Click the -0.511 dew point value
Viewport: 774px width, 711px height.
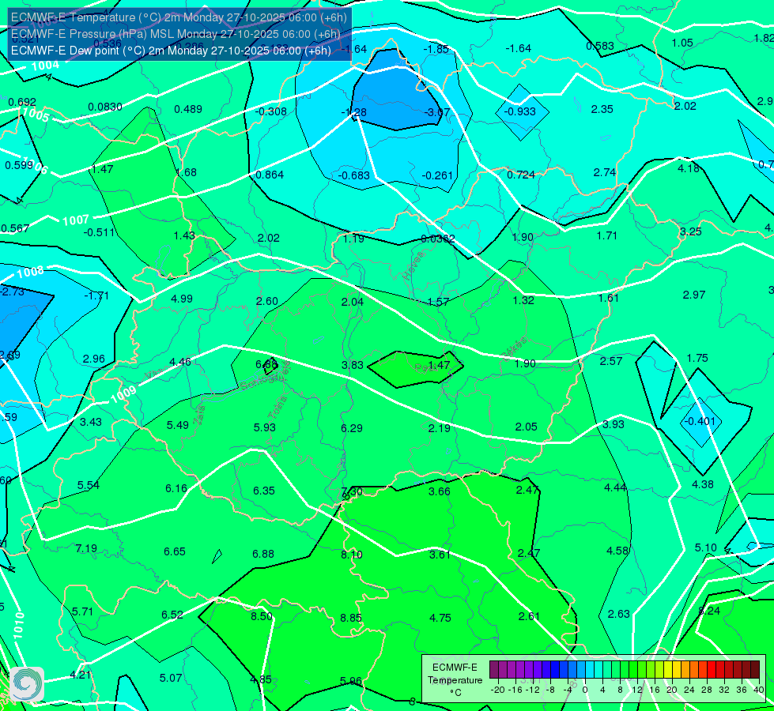click(99, 232)
